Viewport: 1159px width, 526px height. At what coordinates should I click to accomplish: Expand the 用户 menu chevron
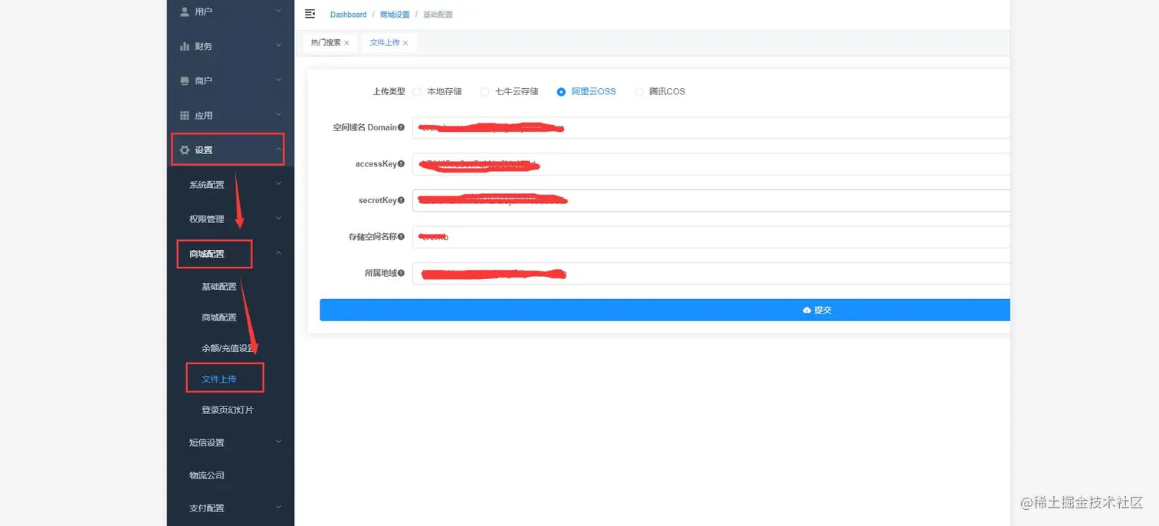tap(278, 11)
